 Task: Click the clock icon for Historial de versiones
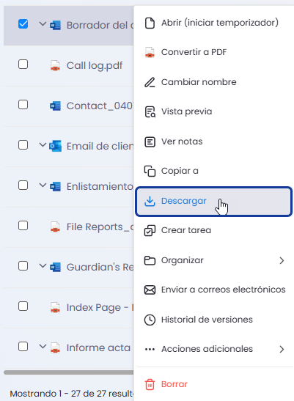[x=150, y=320]
